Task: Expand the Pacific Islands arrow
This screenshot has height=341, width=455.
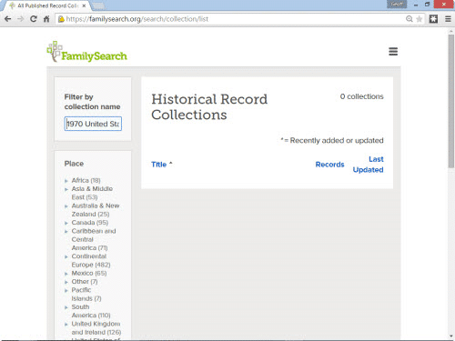Action: 66,291
